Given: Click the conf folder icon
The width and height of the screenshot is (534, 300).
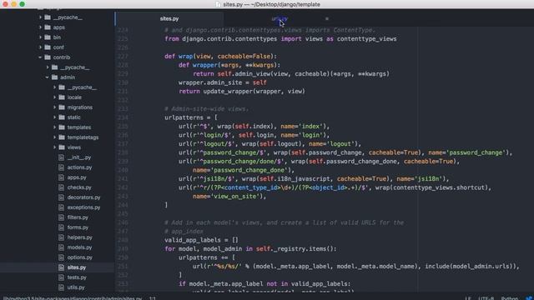Looking at the screenshot, I should tap(48, 47).
